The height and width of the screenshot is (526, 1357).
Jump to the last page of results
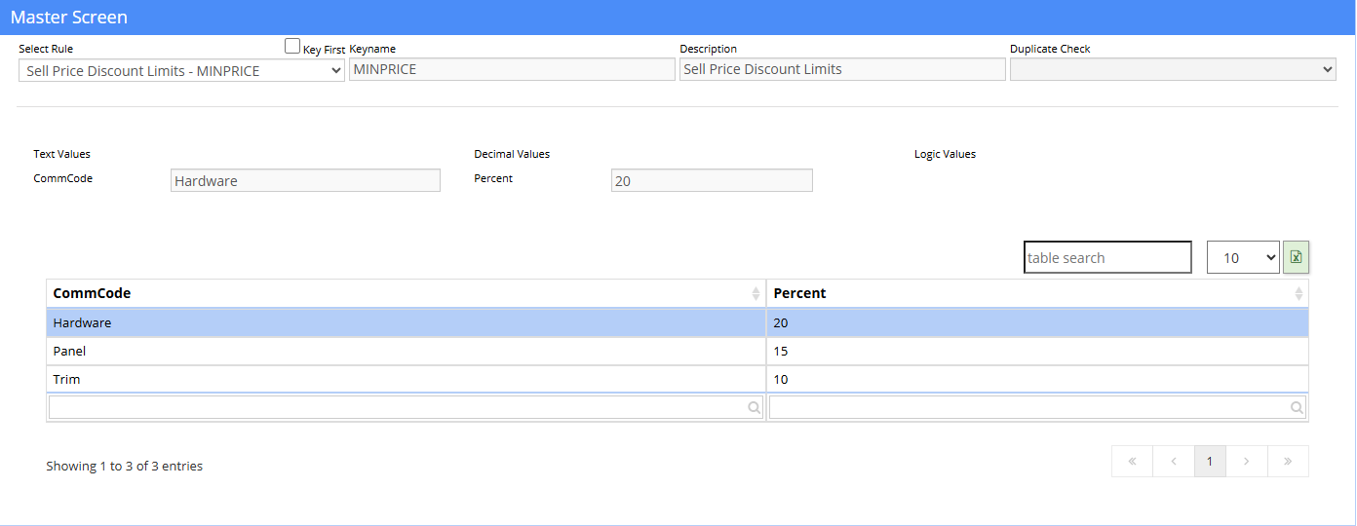(x=1288, y=462)
